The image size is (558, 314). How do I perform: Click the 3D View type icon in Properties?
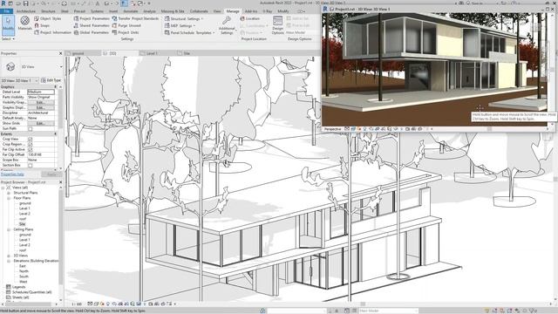[x=10, y=66]
